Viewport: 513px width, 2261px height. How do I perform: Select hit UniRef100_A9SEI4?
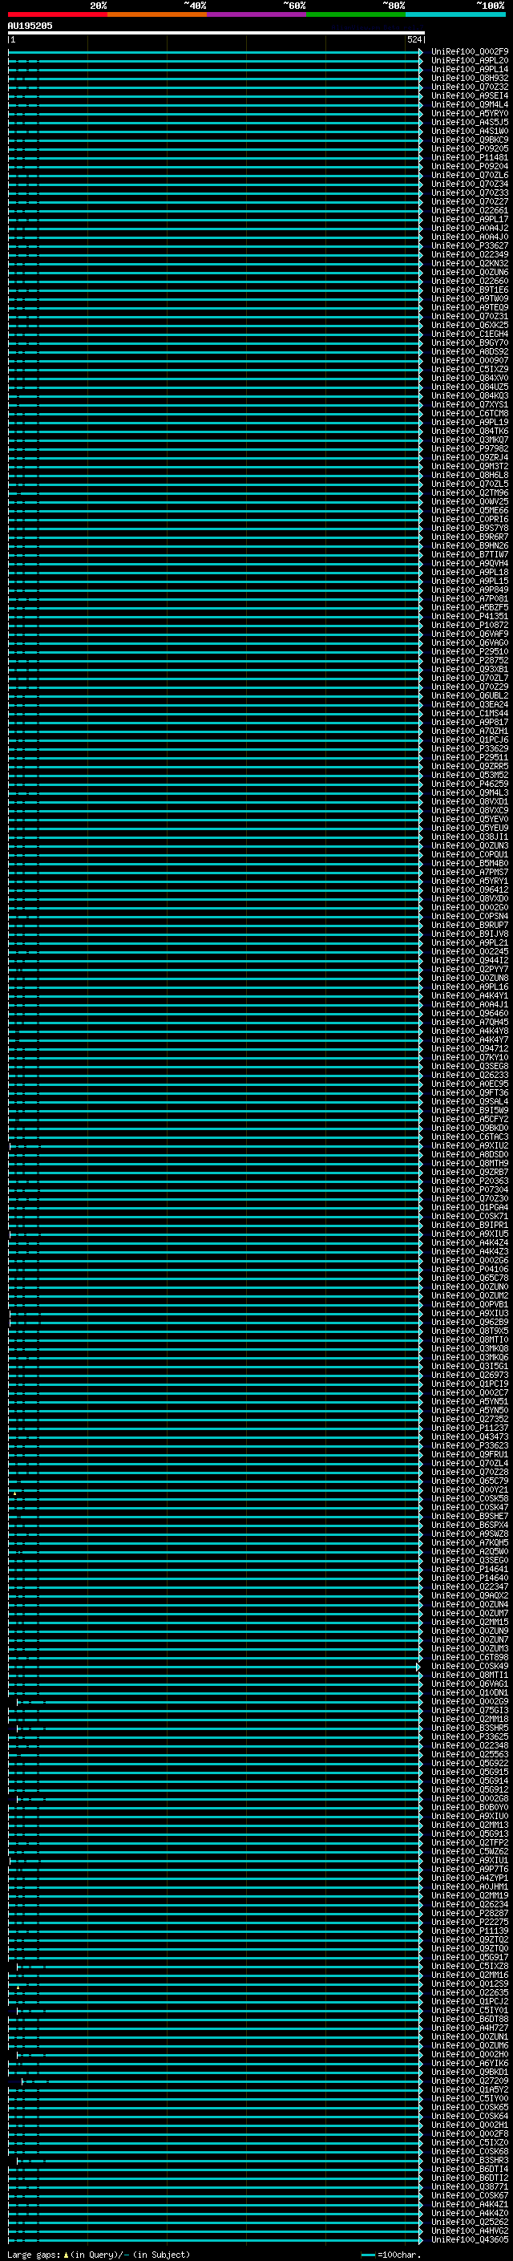click(x=469, y=95)
